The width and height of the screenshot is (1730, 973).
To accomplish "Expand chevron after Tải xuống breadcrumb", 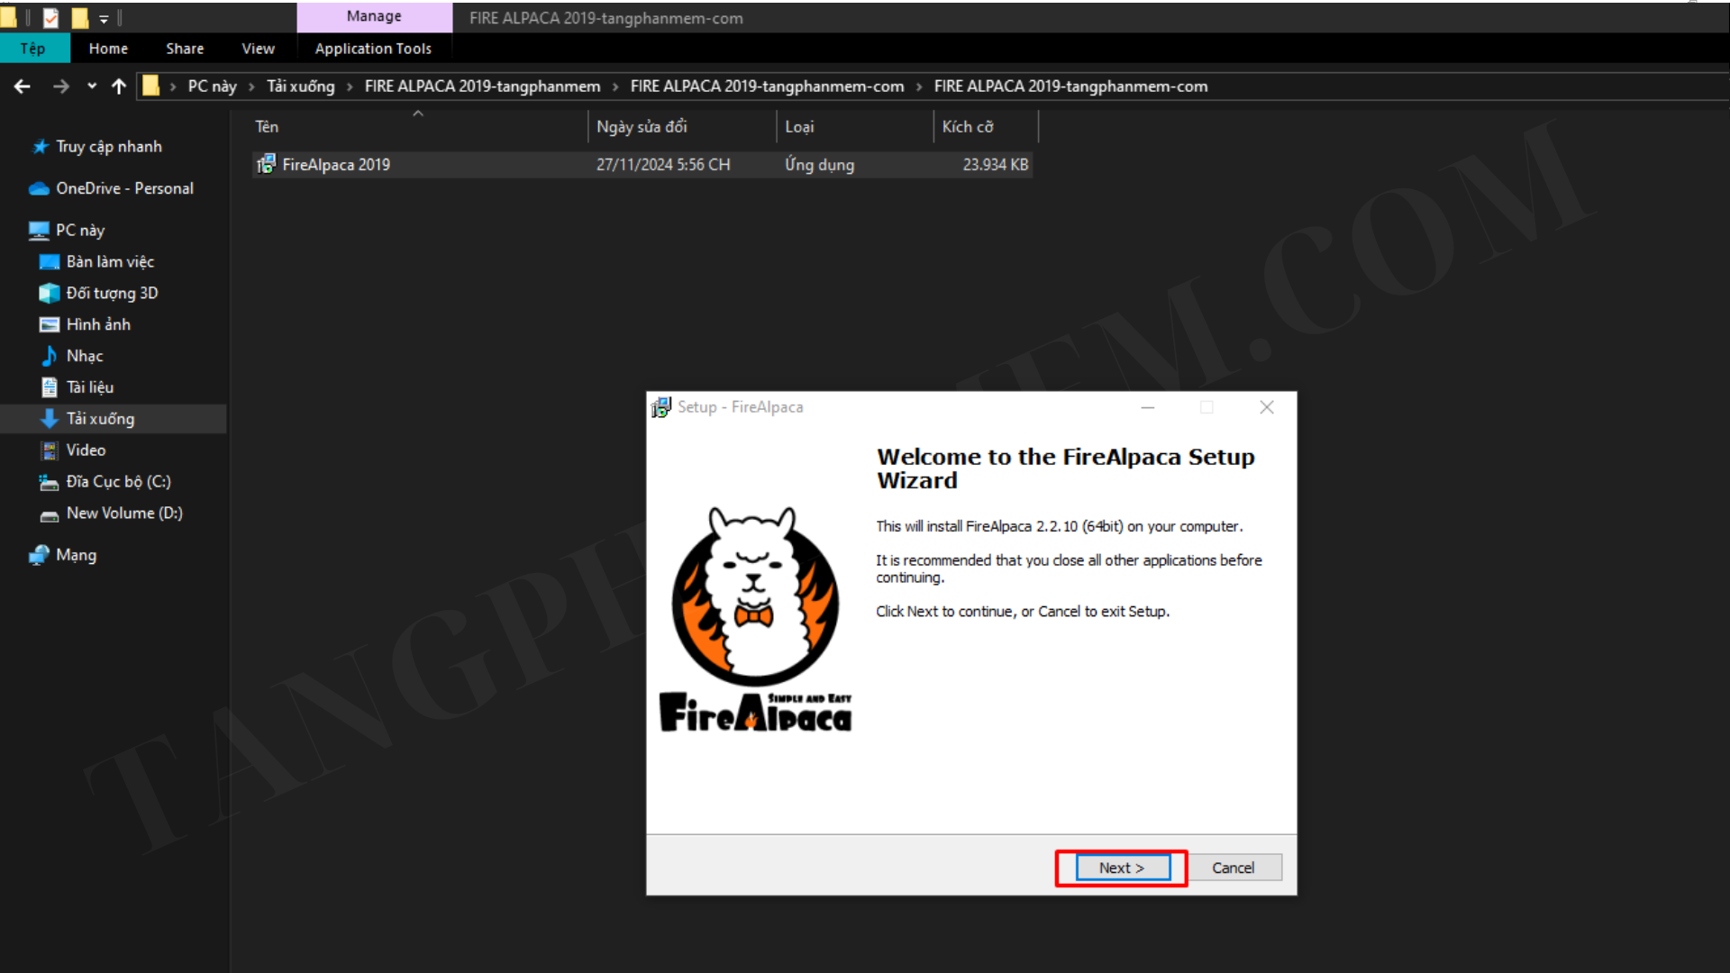I will (350, 86).
